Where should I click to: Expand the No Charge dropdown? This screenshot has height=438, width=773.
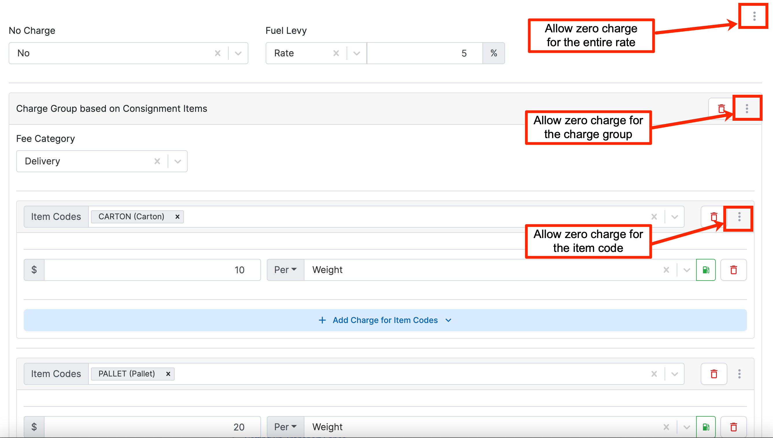pos(238,53)
